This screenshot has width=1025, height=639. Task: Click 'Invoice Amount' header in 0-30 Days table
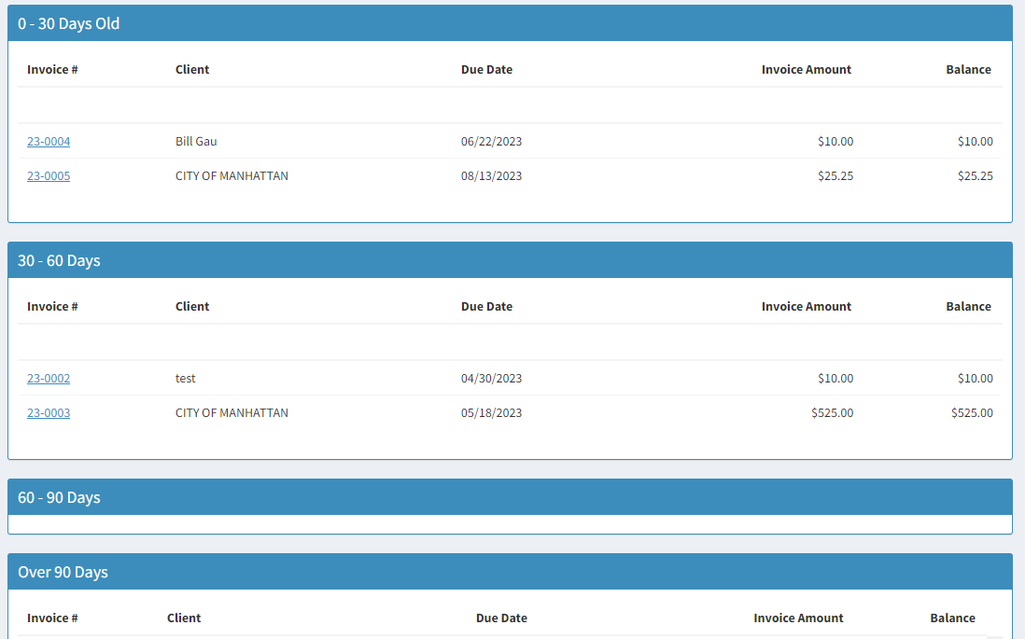point(806,69)
